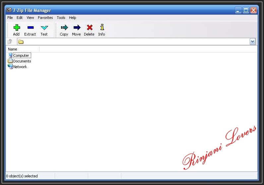The height and width of the screenshot is (185, 264).
Task: Click the Computer icon in list
Action: (x=10, y=55)
